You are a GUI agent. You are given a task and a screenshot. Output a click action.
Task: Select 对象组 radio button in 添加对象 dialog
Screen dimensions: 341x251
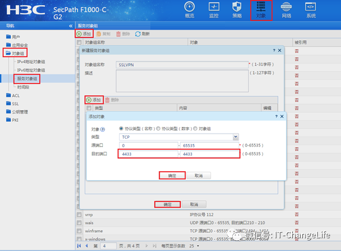tap(195, 129)
